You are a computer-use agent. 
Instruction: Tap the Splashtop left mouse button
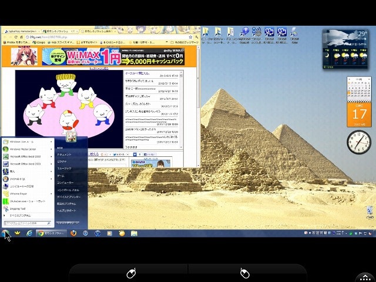click(131, 273)
